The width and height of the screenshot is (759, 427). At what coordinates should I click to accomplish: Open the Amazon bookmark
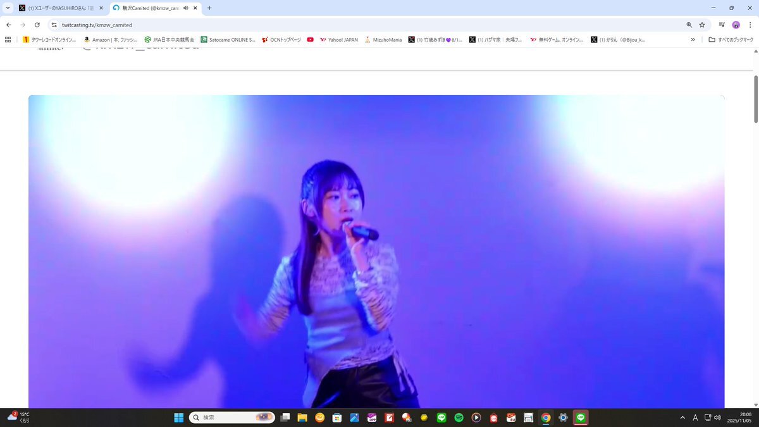(x=110, y=39)
